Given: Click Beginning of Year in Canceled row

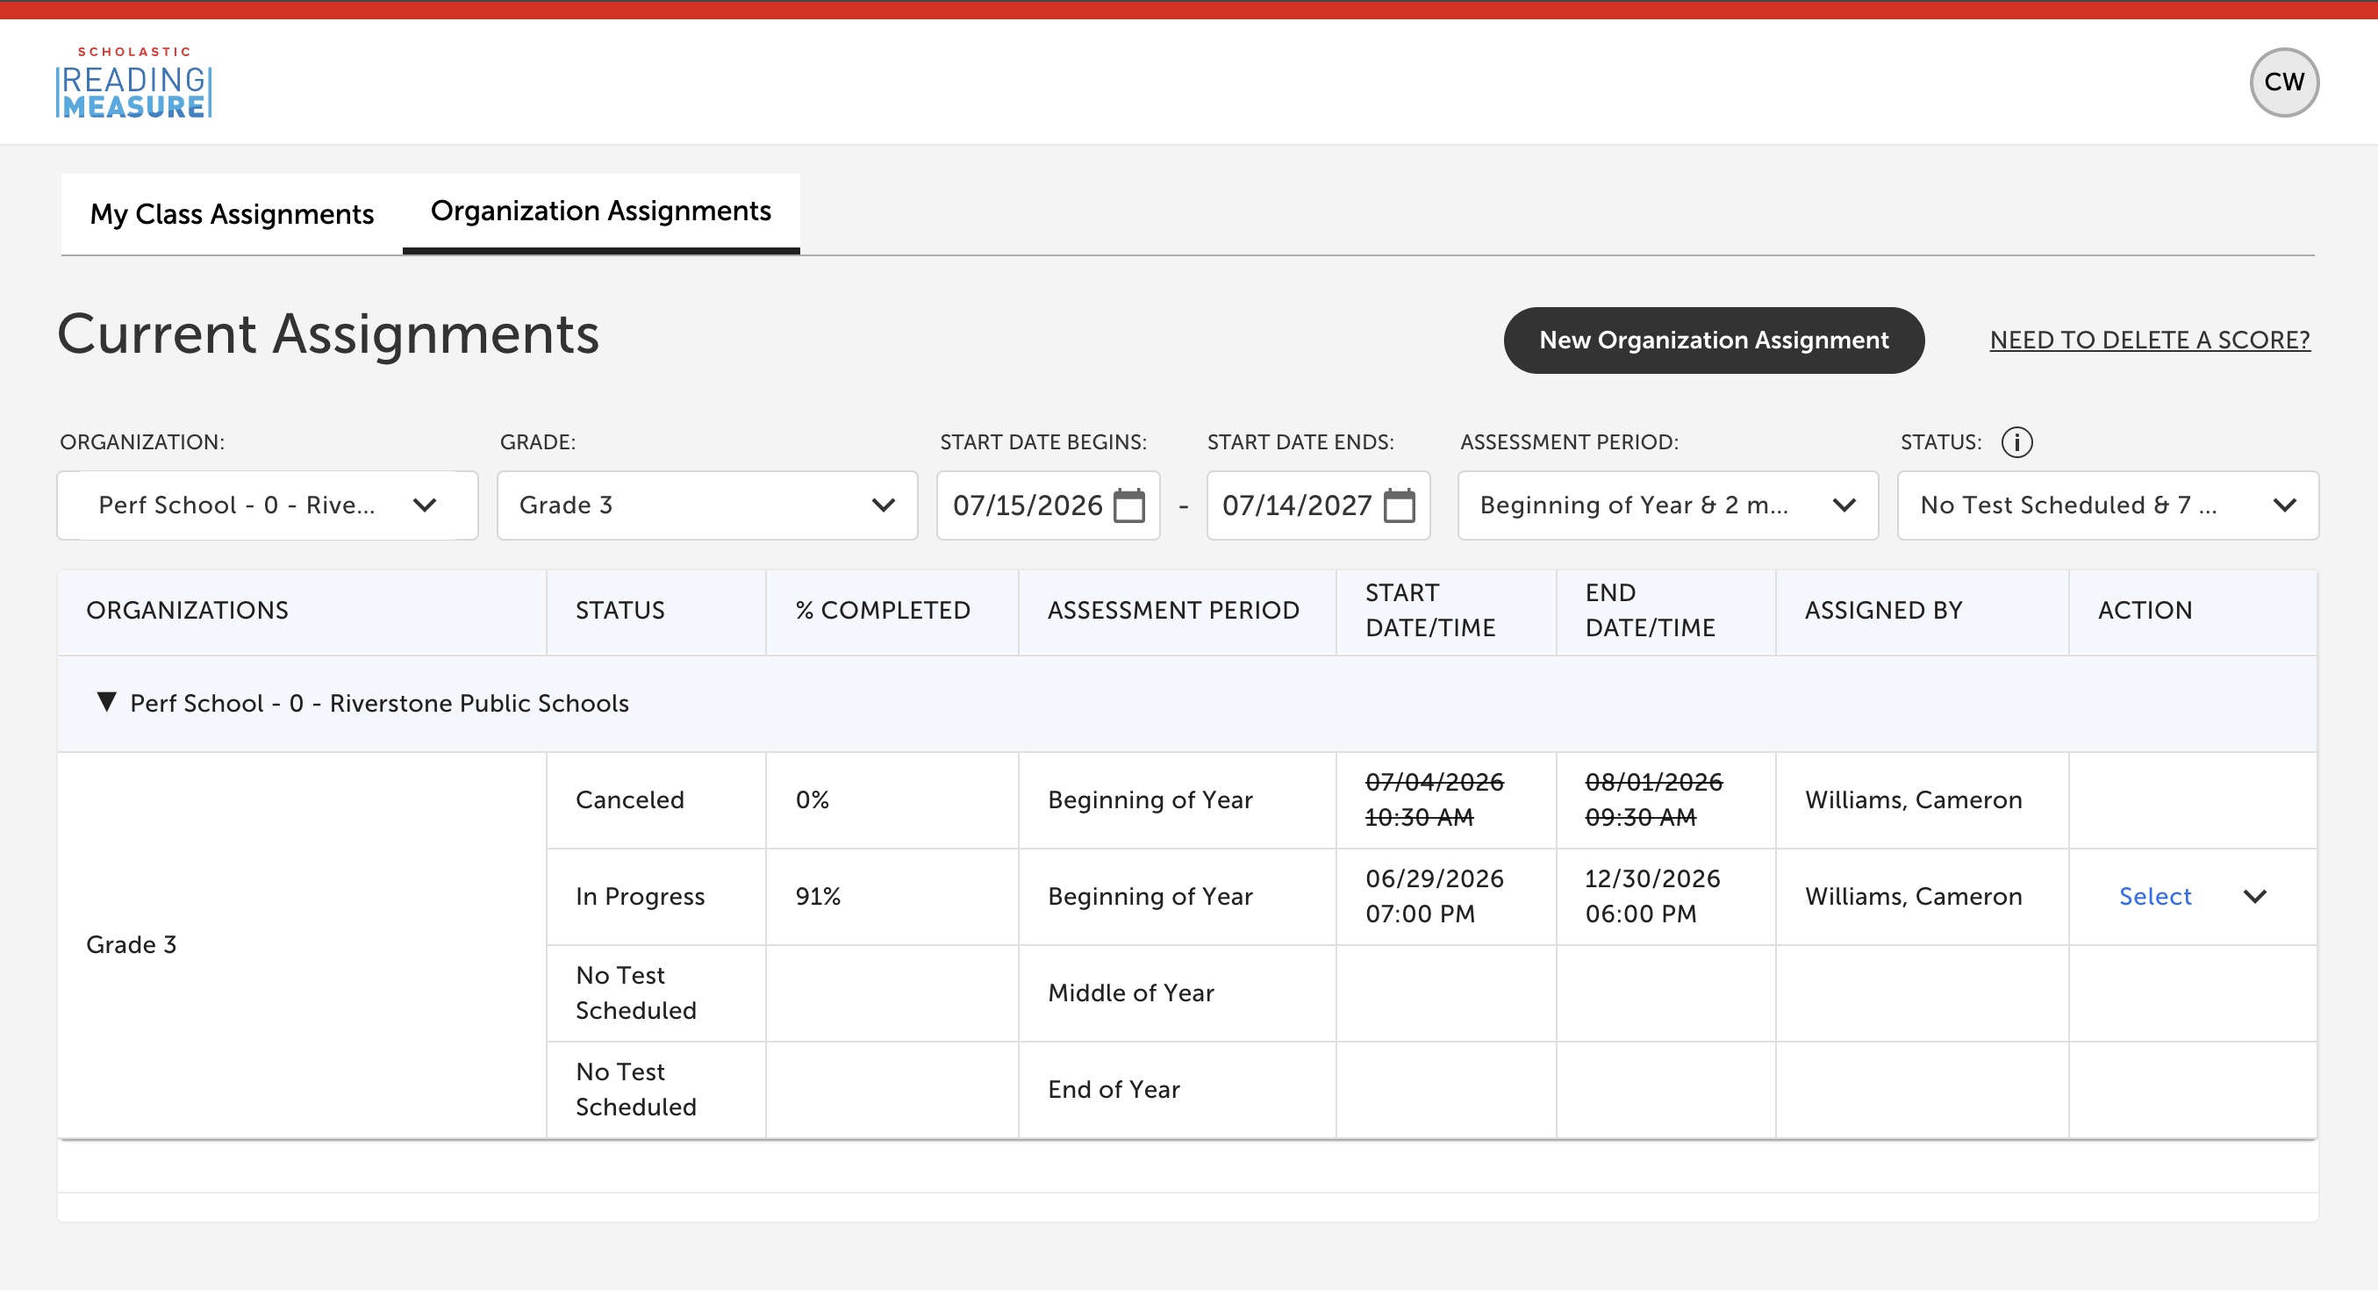Looking at the screenshot, I should coord(1150,799).
